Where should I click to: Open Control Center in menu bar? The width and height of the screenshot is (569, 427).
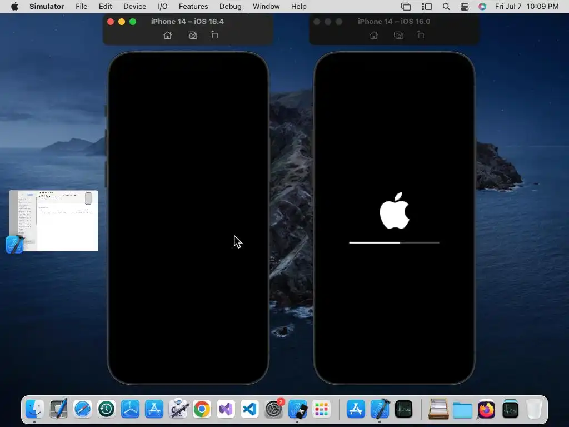coord(465,7)
